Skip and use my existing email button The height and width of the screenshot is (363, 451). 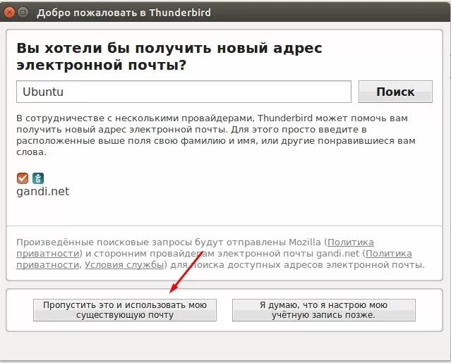coord(125,310)
